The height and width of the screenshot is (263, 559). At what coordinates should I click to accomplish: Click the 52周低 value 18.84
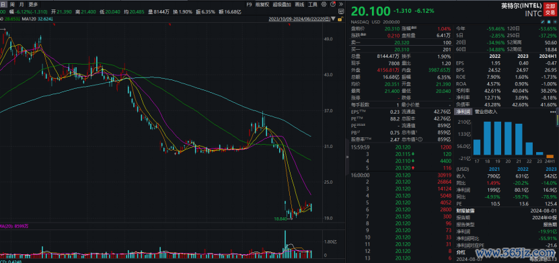pyautogui.click(x=550, y=49)
